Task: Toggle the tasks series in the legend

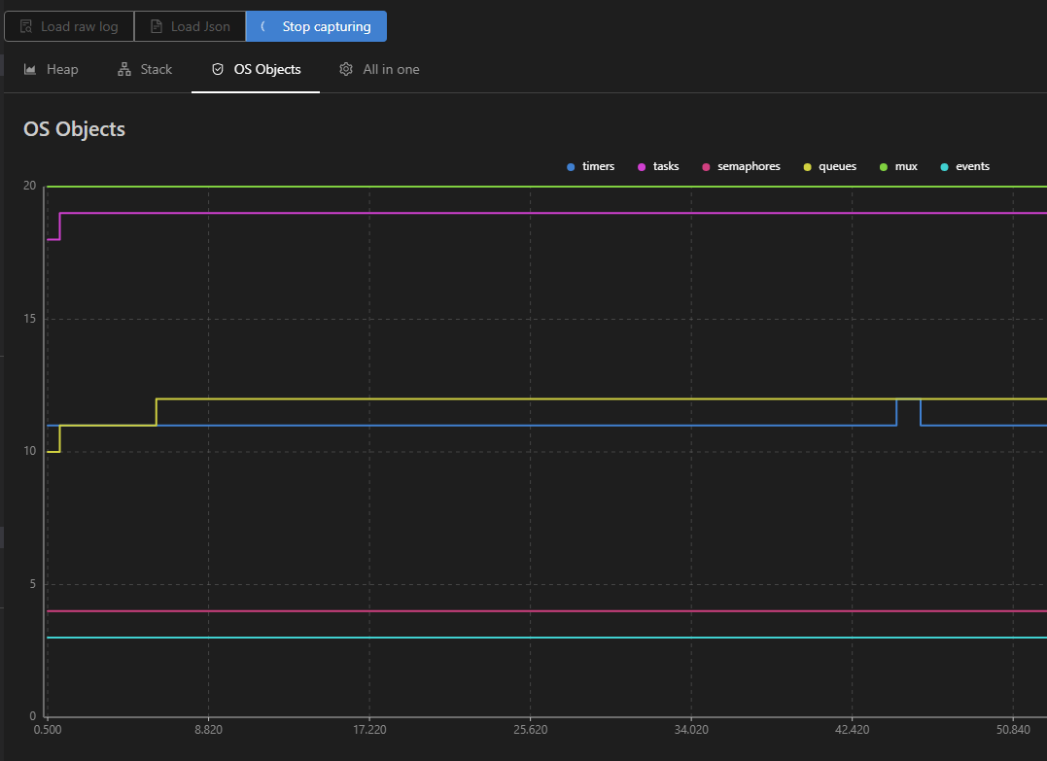Action: 665,166
